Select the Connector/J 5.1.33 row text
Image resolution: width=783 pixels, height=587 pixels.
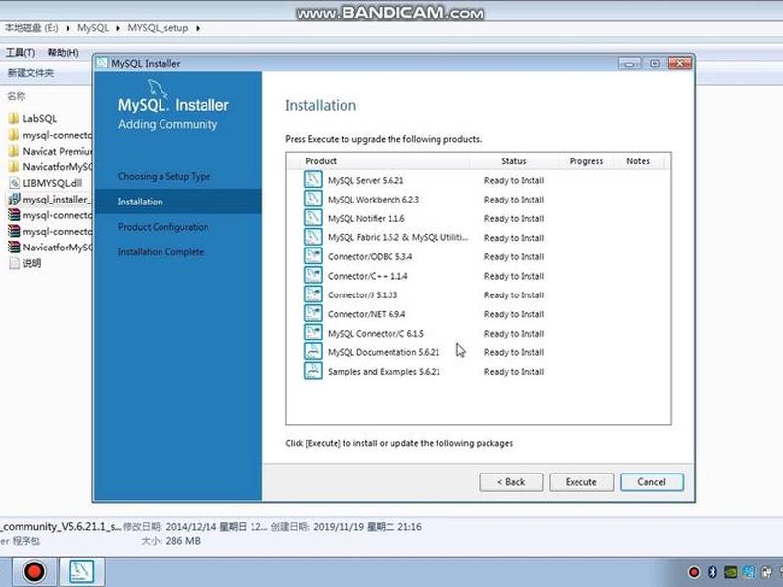(x=362, y=295)
